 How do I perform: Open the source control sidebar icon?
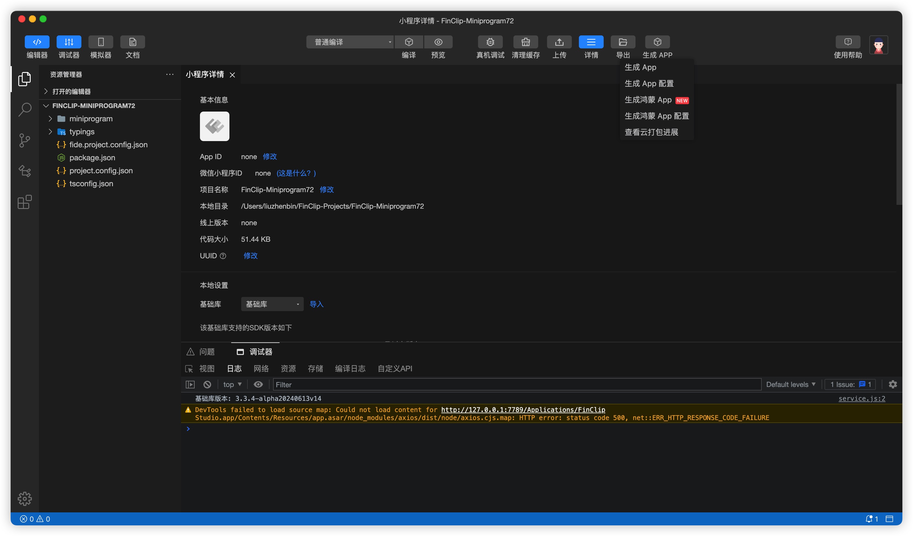coord(25,140)
